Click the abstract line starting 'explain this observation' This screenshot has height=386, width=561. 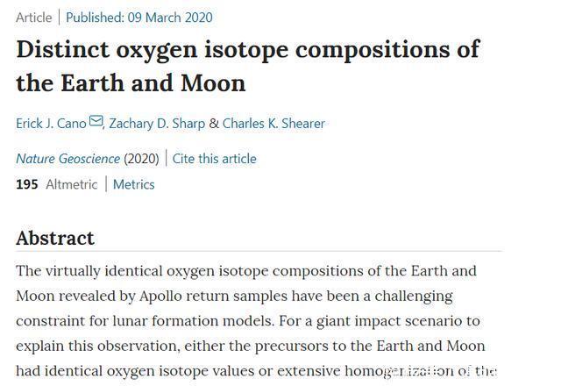pyautogui.click(x=250, y=346)
